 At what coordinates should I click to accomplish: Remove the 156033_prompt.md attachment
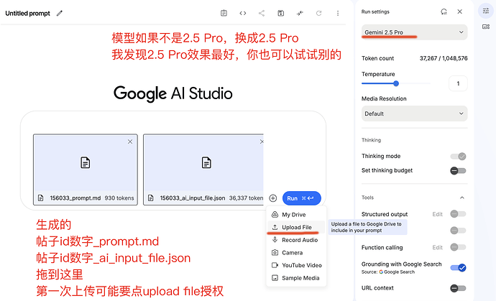pyautogui.click(x=130, y=142)
